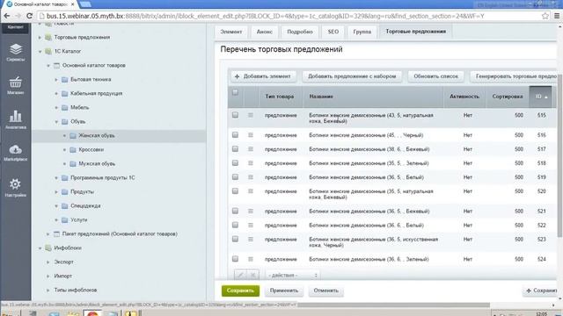Select the Мужская обувь tree item
Image resolution: width=563 pixels, height=316 pixels.
(97, 164)
